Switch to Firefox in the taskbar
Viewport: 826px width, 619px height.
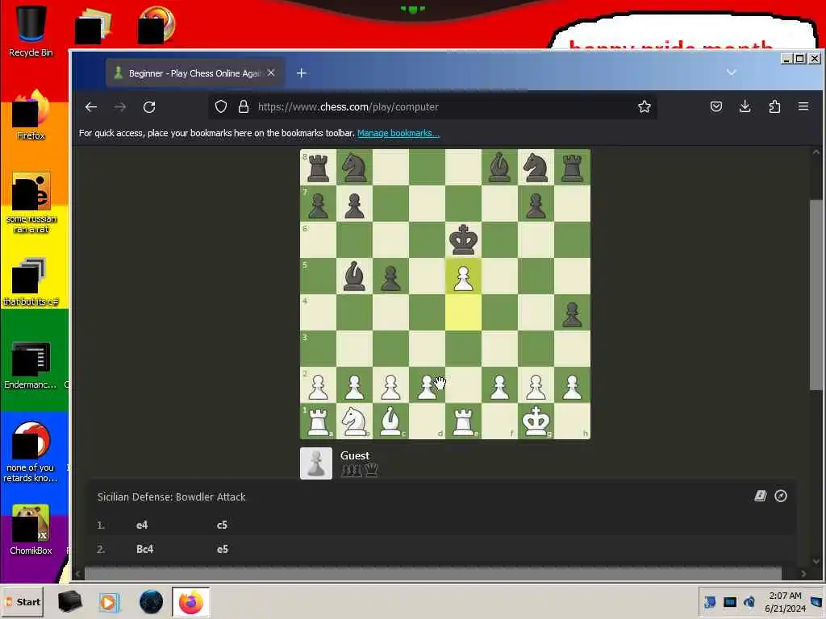point(190,602)
